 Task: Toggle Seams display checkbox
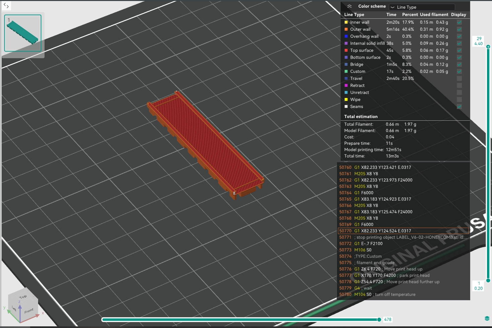[x=459, y=107]
